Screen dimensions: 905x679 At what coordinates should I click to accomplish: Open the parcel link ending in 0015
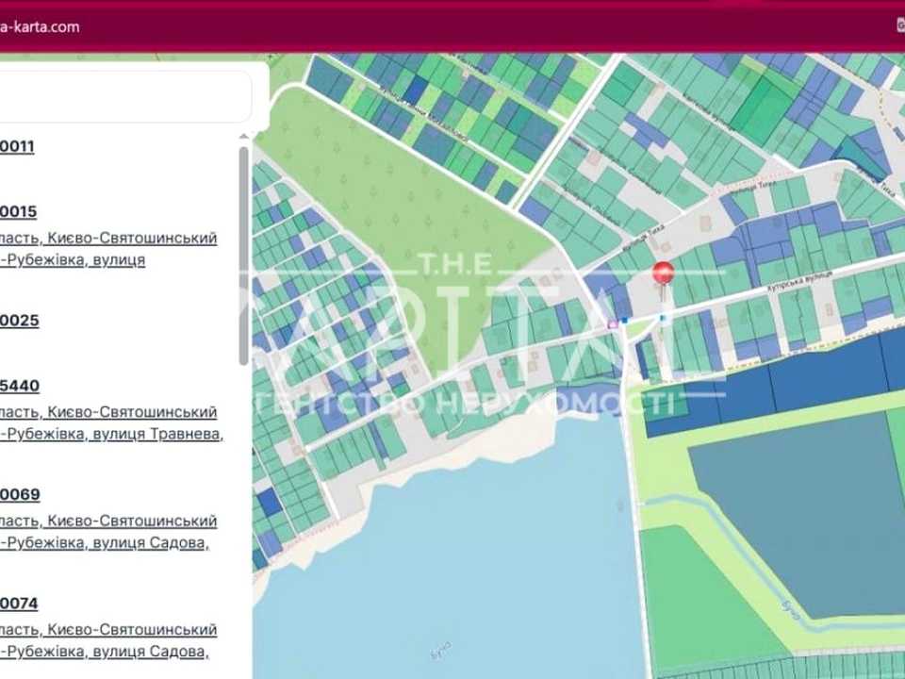pyautogui.click(x=19, y=211)
